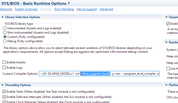
Task: Collapse the Platform section on the right
Action: tap(167, 85)
